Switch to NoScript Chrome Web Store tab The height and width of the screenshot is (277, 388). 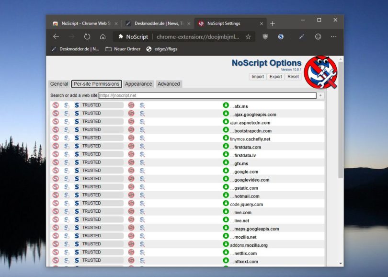(x=85, y=23)
